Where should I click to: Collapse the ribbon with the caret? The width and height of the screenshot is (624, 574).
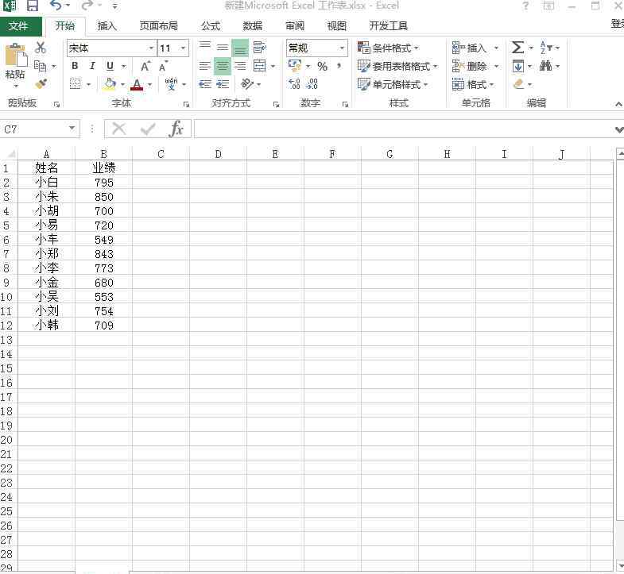click(x=618, y=104)
